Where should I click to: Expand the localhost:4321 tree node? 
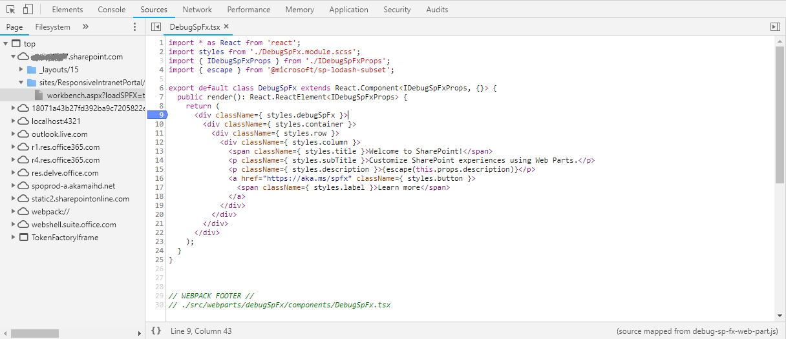pyautogui.click(x=14, y=121)
